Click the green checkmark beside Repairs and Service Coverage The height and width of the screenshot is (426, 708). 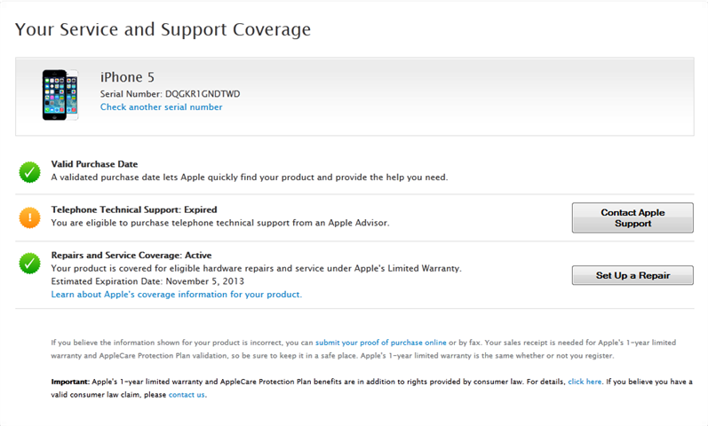point(30,263)
